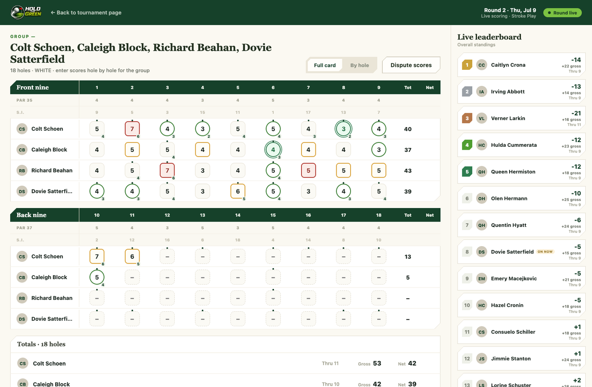Select Caleigh Block's hole 6 score cell
592x387 pixels.
click(x=273, y=150)
